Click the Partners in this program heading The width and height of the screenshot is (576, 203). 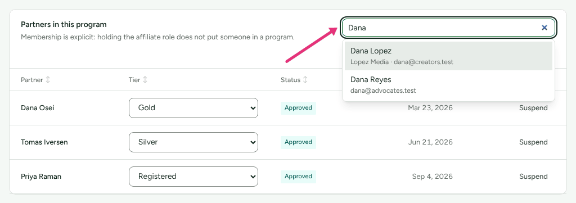(x=64, y=25)
